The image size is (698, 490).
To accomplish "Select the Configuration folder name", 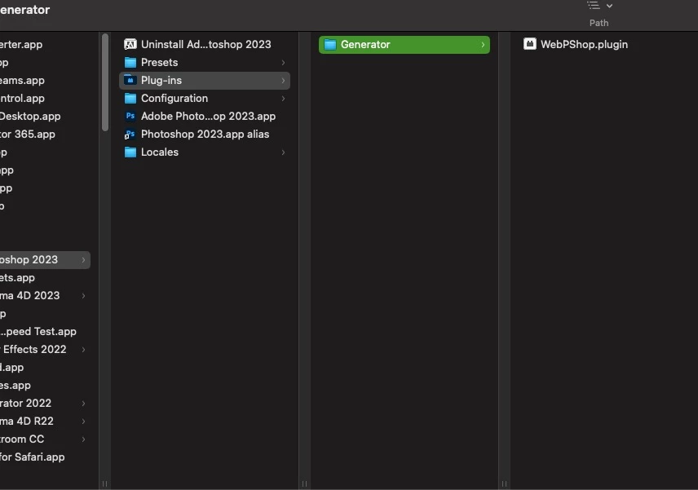I will click(x=174, y=99).
